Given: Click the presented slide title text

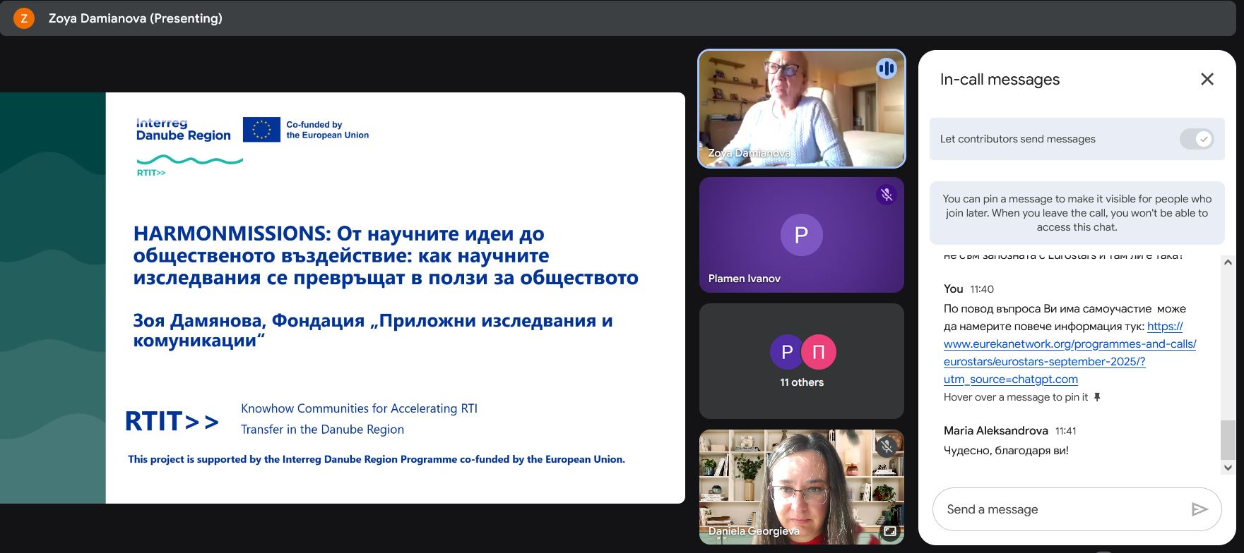Looking at the screenshot, I should (385, 255).
